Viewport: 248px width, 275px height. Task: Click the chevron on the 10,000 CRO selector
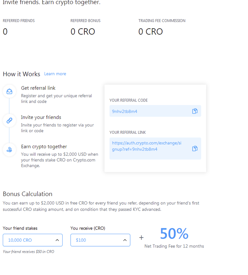pos(57,240)
